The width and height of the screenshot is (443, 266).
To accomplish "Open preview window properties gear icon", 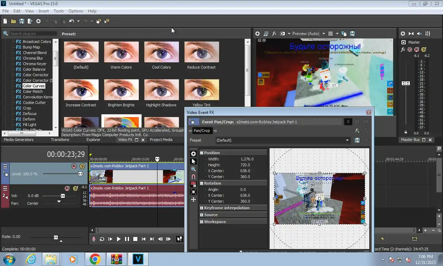I will click(257, 34).
